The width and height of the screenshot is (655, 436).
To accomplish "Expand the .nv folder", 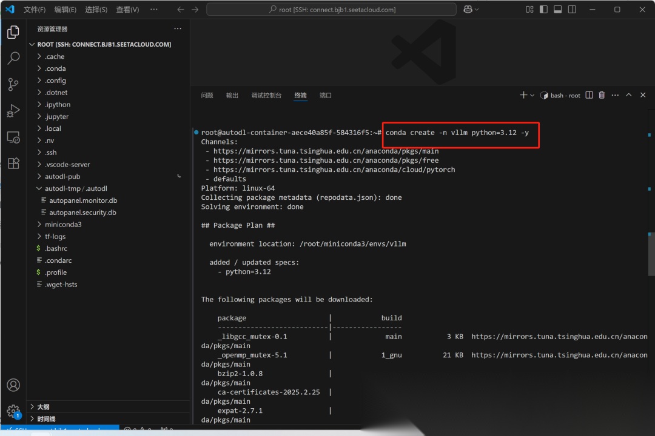I will pyautogui.click(x=109, y=140).
